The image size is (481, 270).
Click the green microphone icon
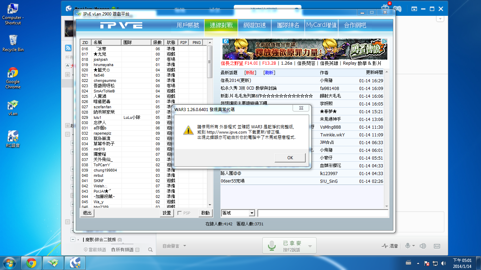[271, 246]
